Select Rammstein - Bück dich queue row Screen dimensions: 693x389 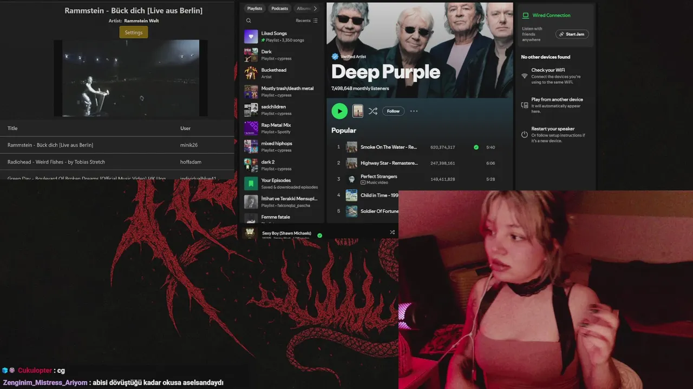click(117, 145)
